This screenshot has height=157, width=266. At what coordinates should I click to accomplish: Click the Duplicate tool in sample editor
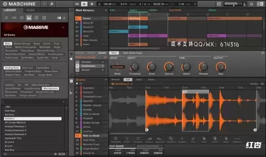[x=226, y=140]
